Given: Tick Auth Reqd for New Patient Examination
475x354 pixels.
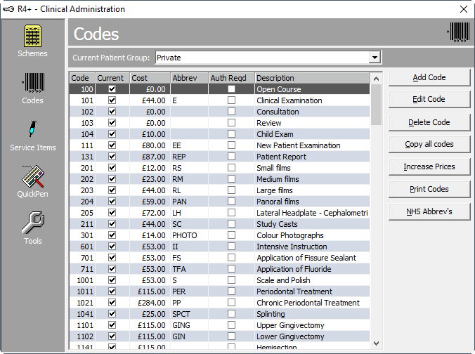Looking at the screenshot, I should [231, 145].
